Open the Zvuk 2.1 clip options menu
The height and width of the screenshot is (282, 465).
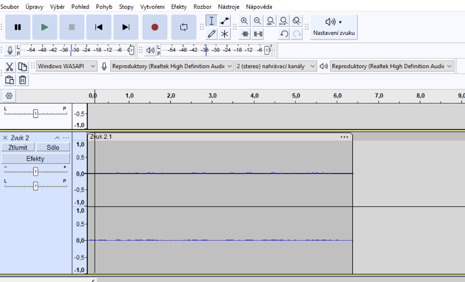click(344, 137)
